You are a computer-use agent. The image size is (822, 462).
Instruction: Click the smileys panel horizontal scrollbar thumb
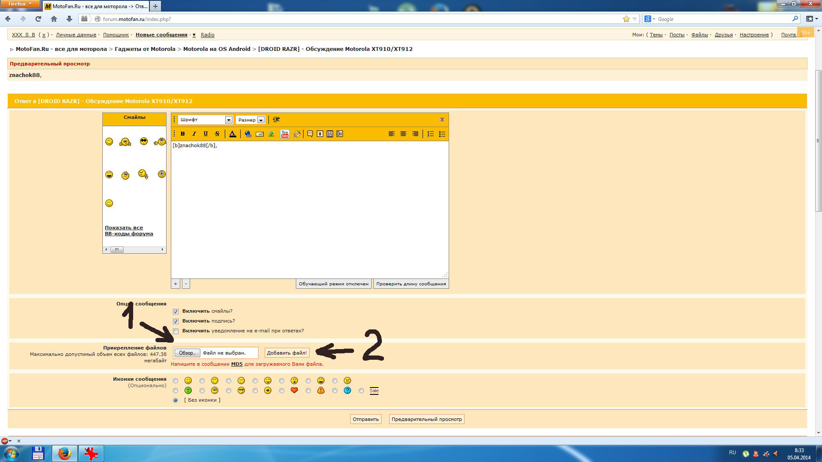click(117, 249)
